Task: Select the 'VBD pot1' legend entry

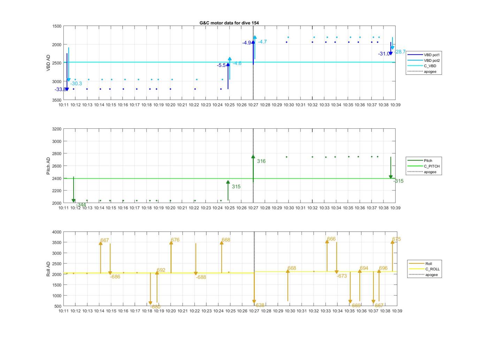Action: coord(424,55)
